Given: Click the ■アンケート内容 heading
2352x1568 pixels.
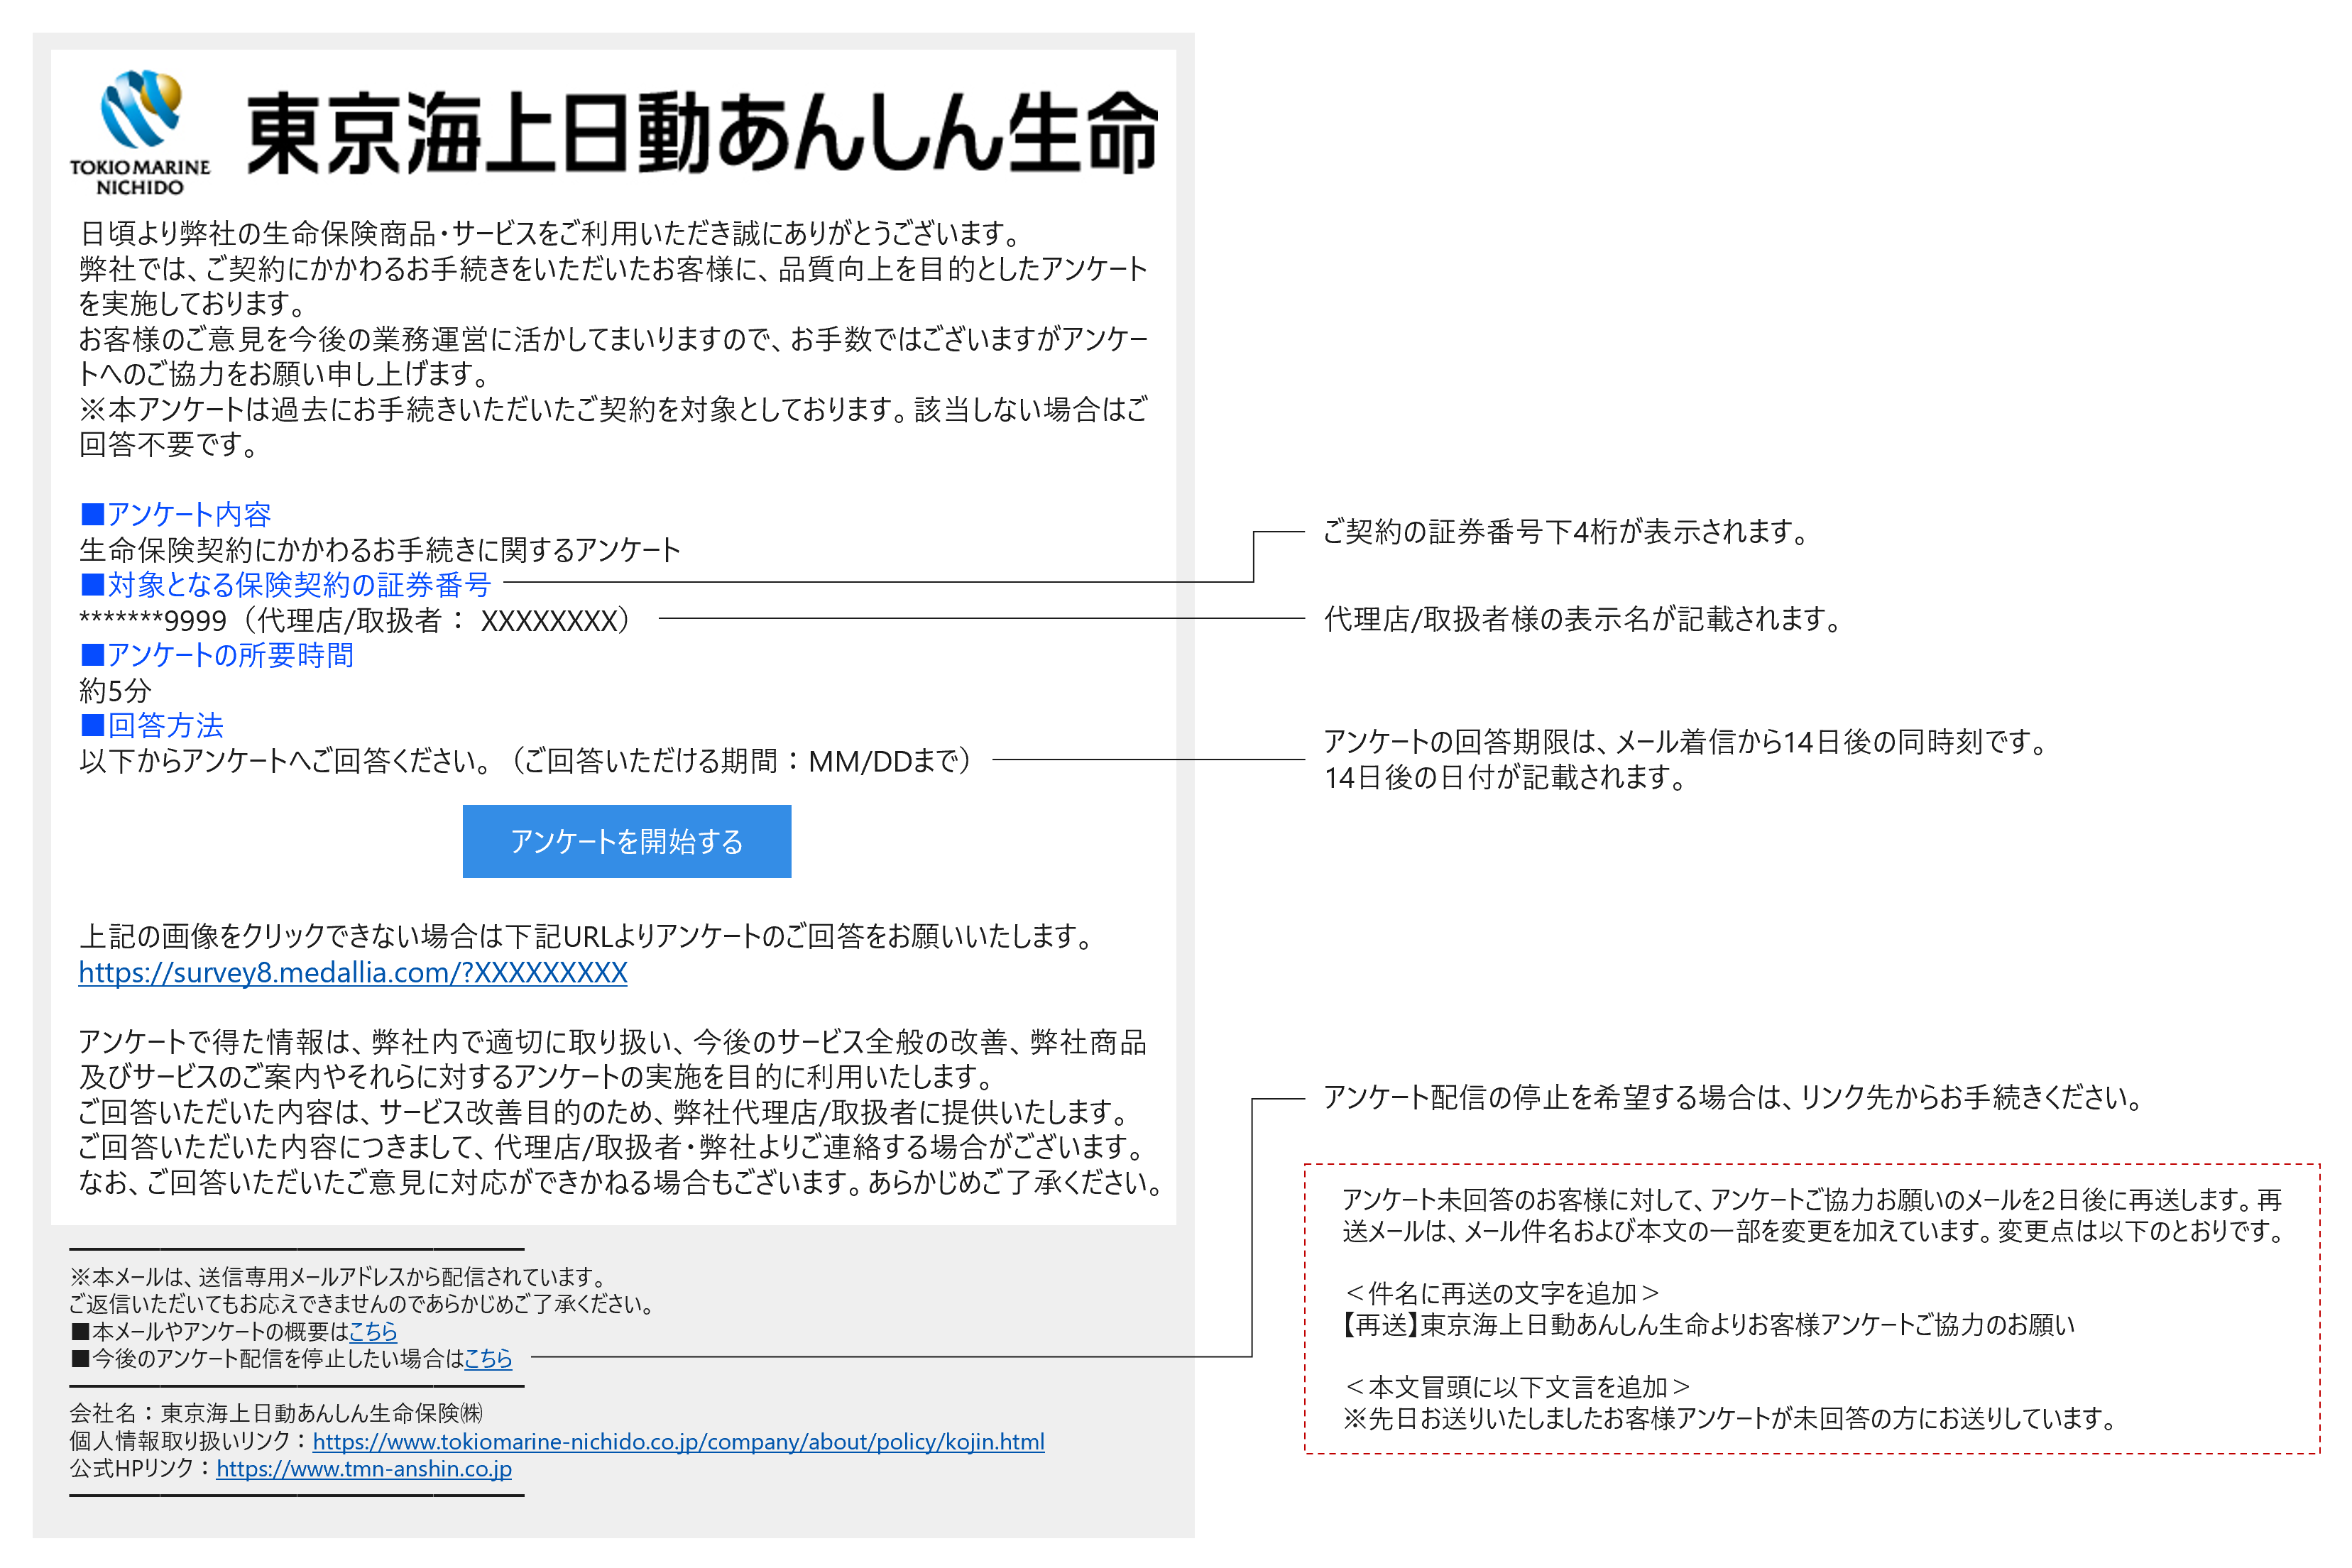Looking at the screenshot, I should [176, 514].
